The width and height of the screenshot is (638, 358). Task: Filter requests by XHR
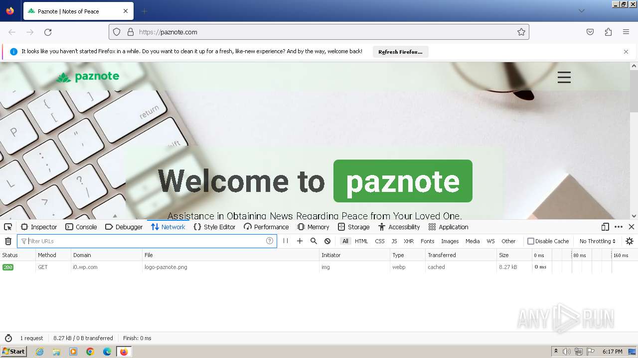point(409,241)
